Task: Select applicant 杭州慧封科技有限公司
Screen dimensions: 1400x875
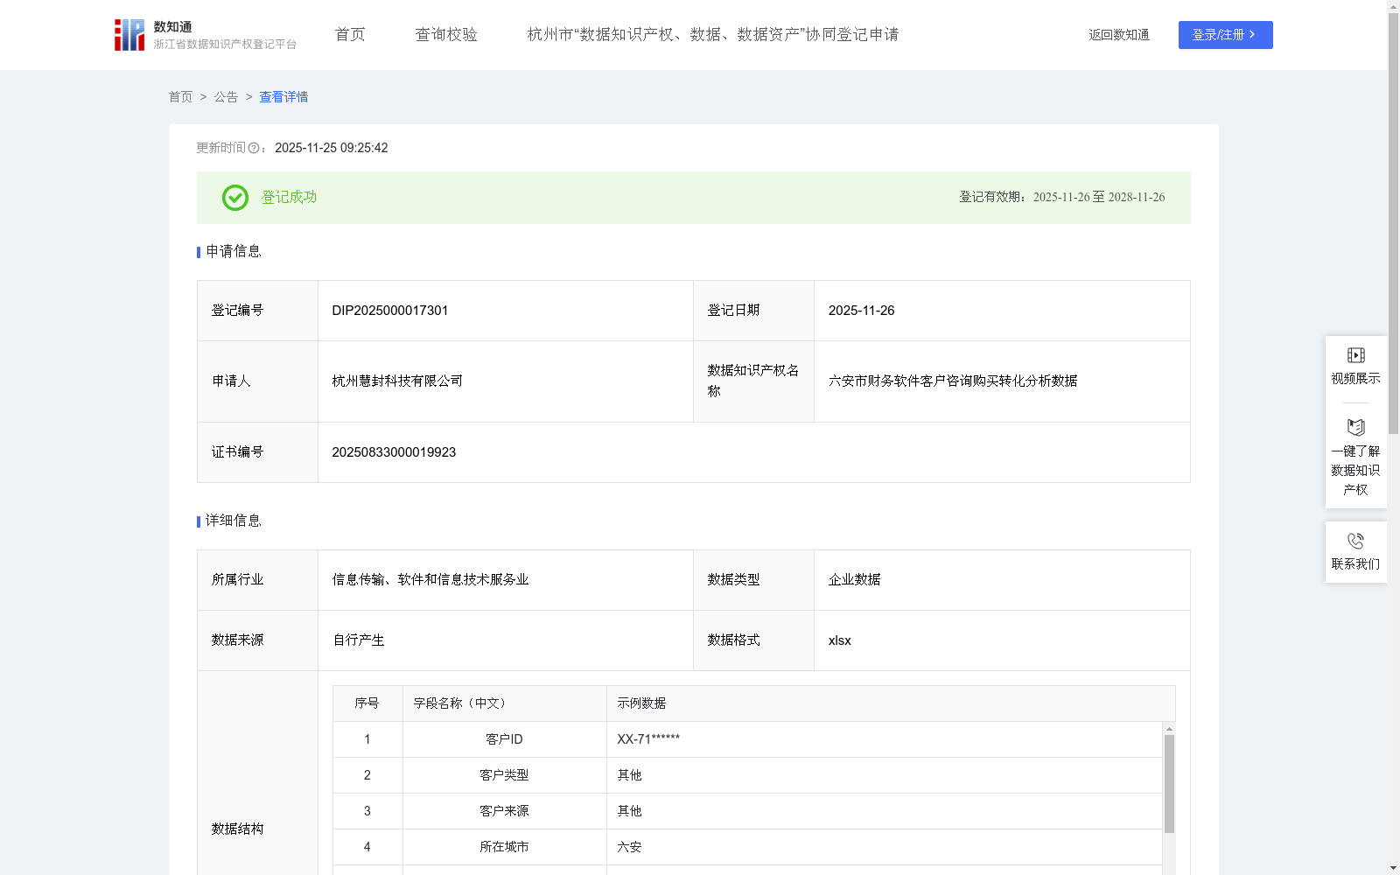Action: pos(397,381)
